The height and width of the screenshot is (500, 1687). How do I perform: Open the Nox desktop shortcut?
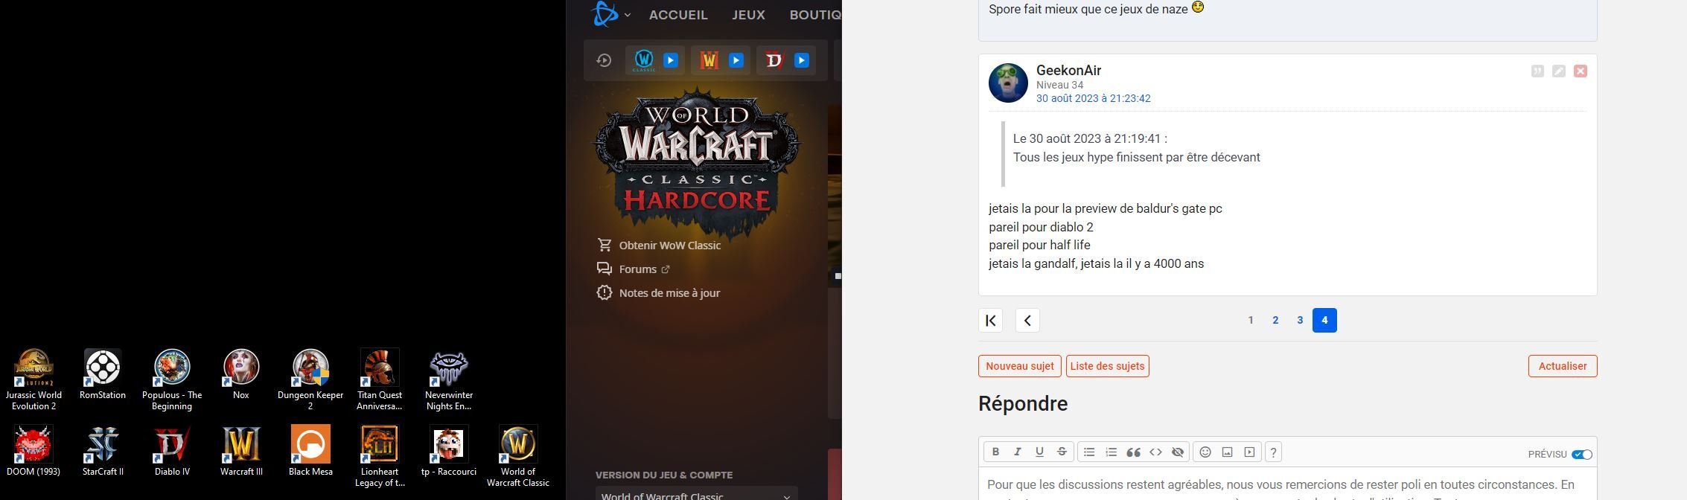pos(241,374)
